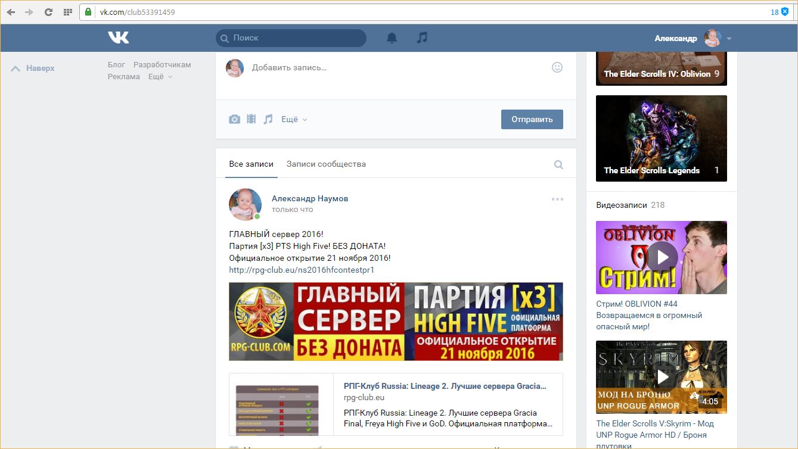Image resolution: width=798 pixels, height=449 pixels.
Task: Open Александр Наумов author profile link
Action: 310,198
